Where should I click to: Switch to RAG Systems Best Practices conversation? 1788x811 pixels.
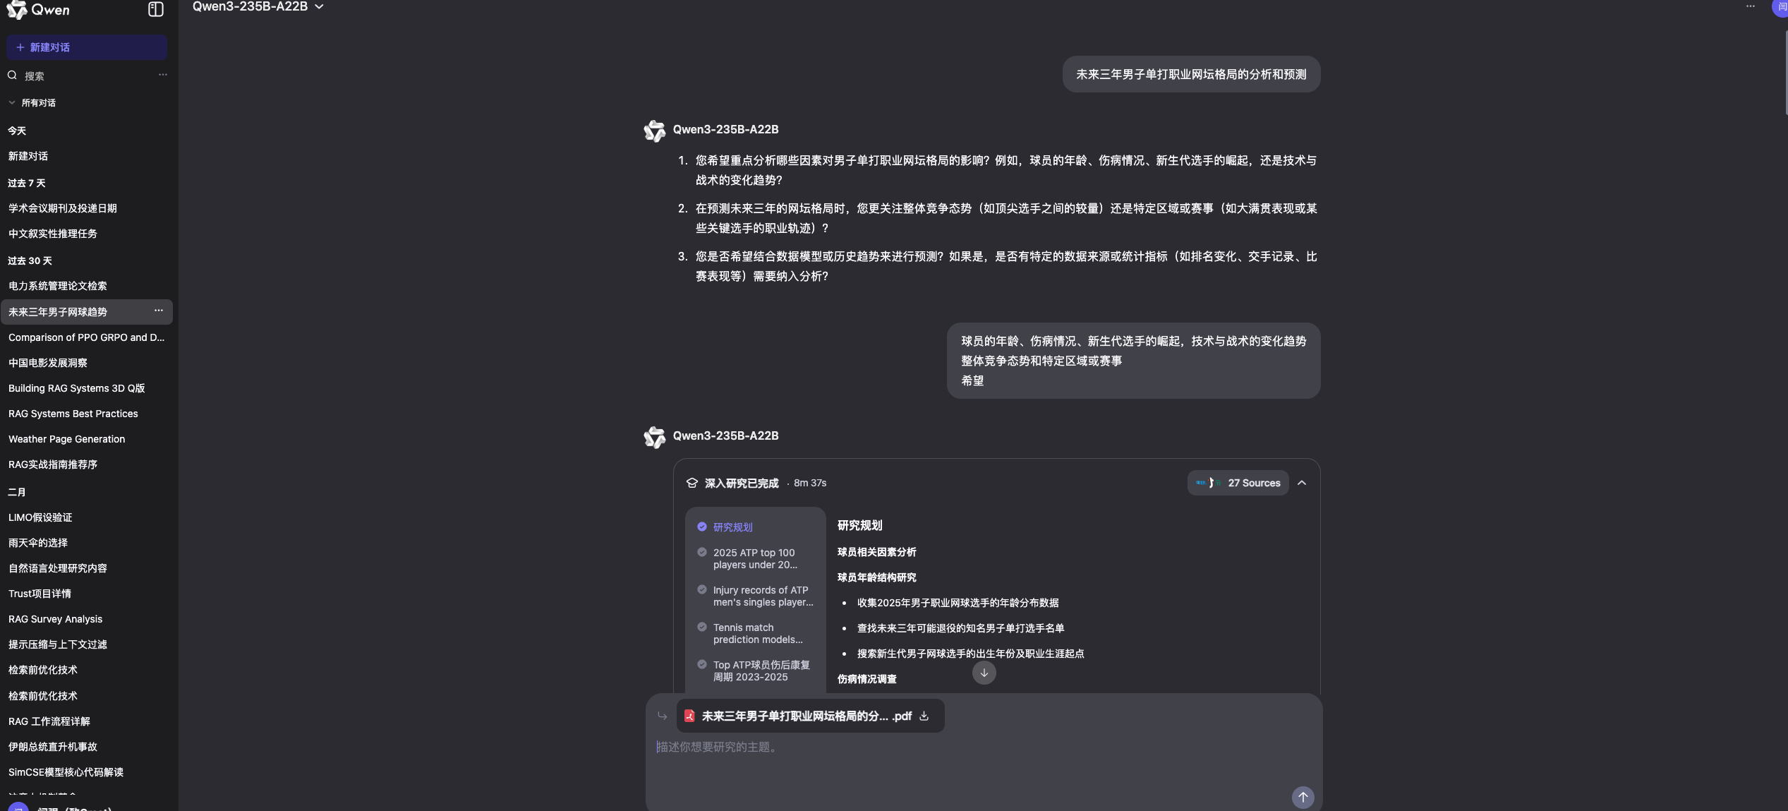coord(73,414)
